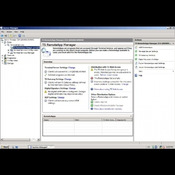Image resolution: width=175 pixels, height=175 pixels.
Task: Click the Features node icon in the tree
Action: click(x=5, y=55)
